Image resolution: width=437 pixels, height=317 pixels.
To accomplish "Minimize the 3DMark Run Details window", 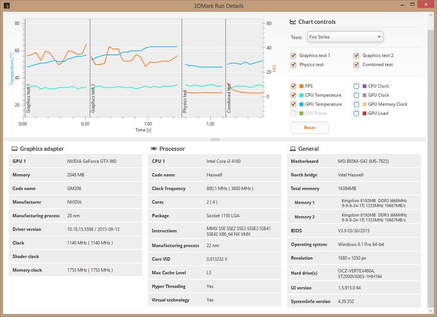I will click(x=403, y=5).
